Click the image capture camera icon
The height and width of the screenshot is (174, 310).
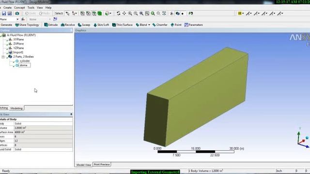pyautogui.click(x=17, y=14)
